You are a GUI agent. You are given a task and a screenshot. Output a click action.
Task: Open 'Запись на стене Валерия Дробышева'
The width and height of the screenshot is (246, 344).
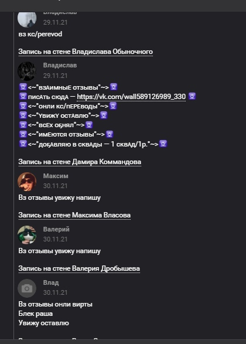click(79, 268)
